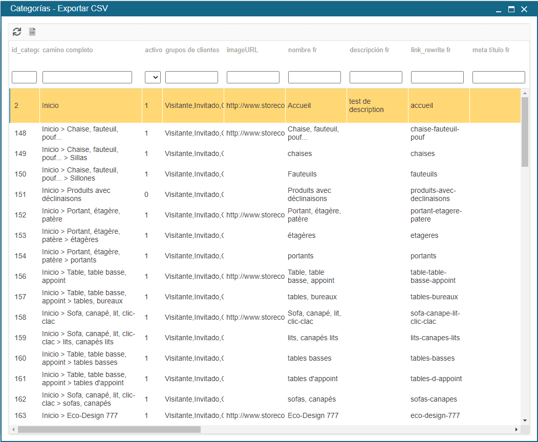This screenshot has width=538, height=442.
Task: Open the activo filter dropdown
Action: 153,77
